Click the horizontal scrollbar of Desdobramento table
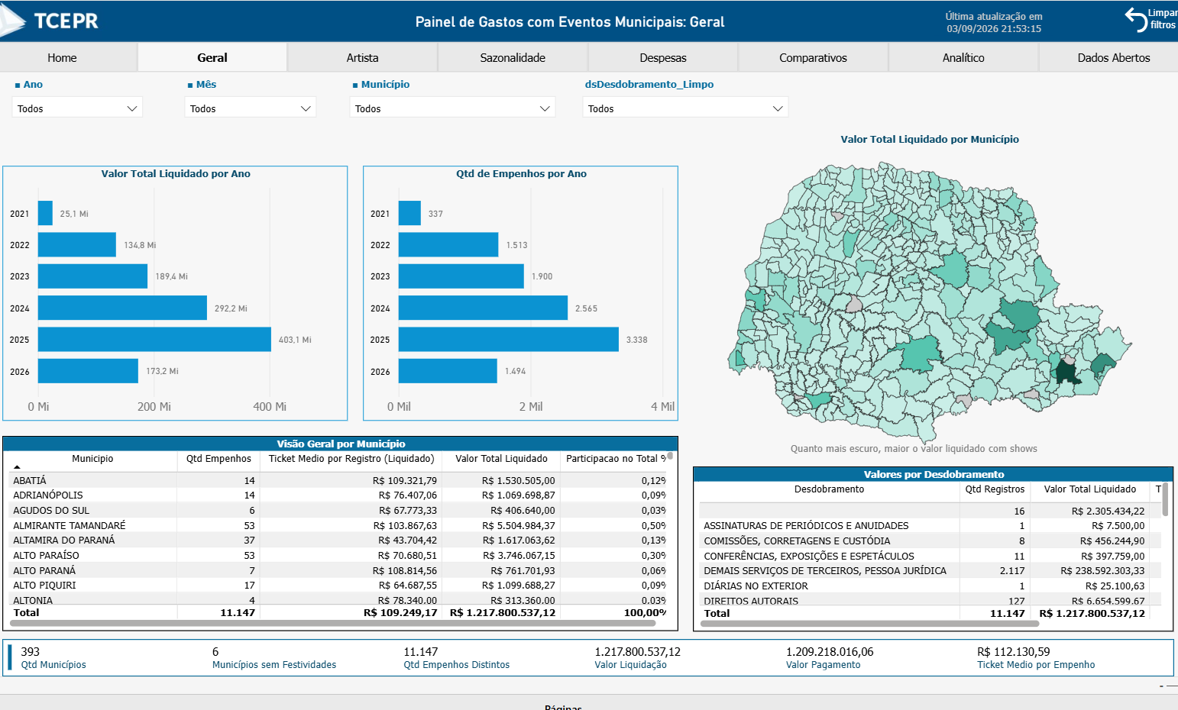 [x=870, y=624]
